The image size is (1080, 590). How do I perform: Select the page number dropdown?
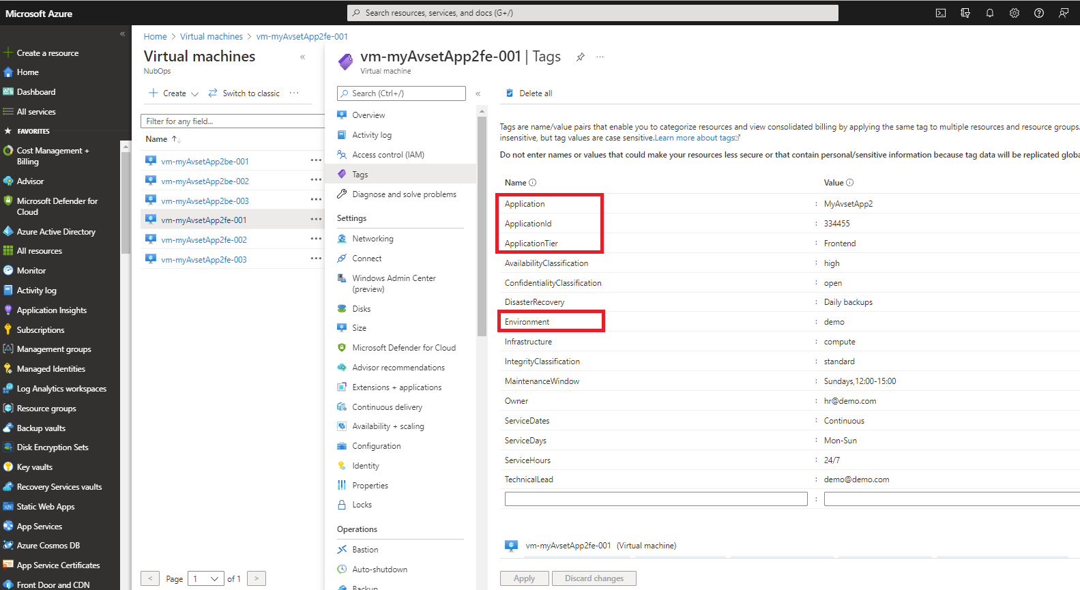(x=206, y=578)
